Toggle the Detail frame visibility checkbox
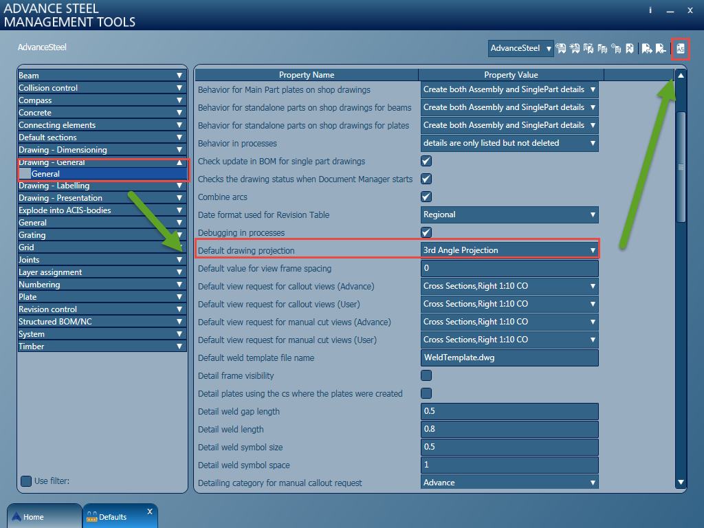This screenshot has width=704, height=528. (426, 375)
